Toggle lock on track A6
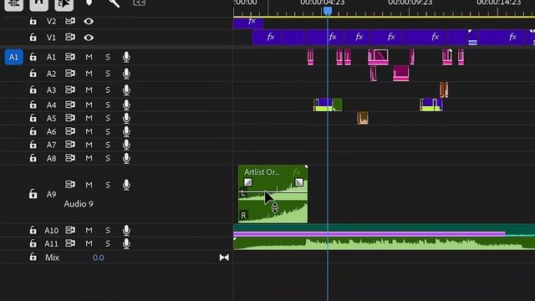535x301 pixels. coord(33,131)
